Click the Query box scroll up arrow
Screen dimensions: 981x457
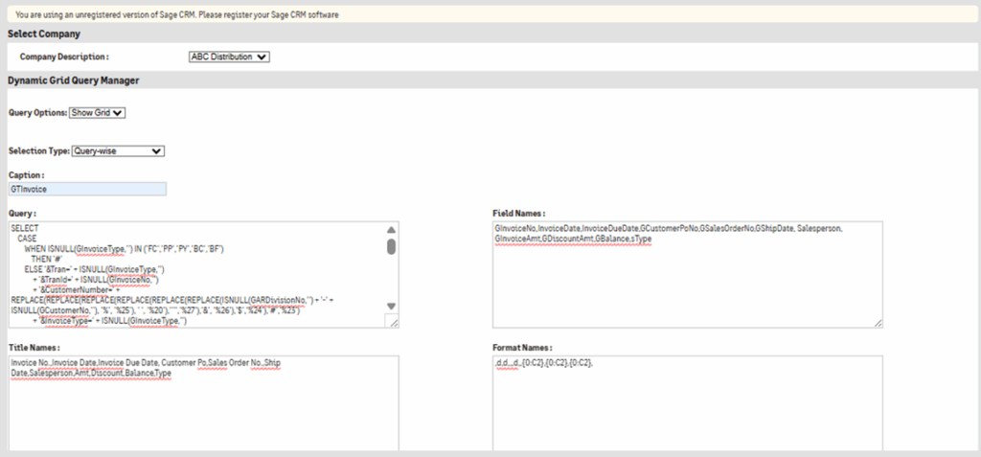coord(391,229)
